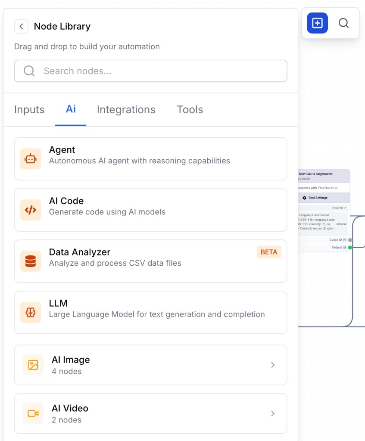
Task: Click 'Large Language Model for text generation' description
Action: tap(157, 314)
